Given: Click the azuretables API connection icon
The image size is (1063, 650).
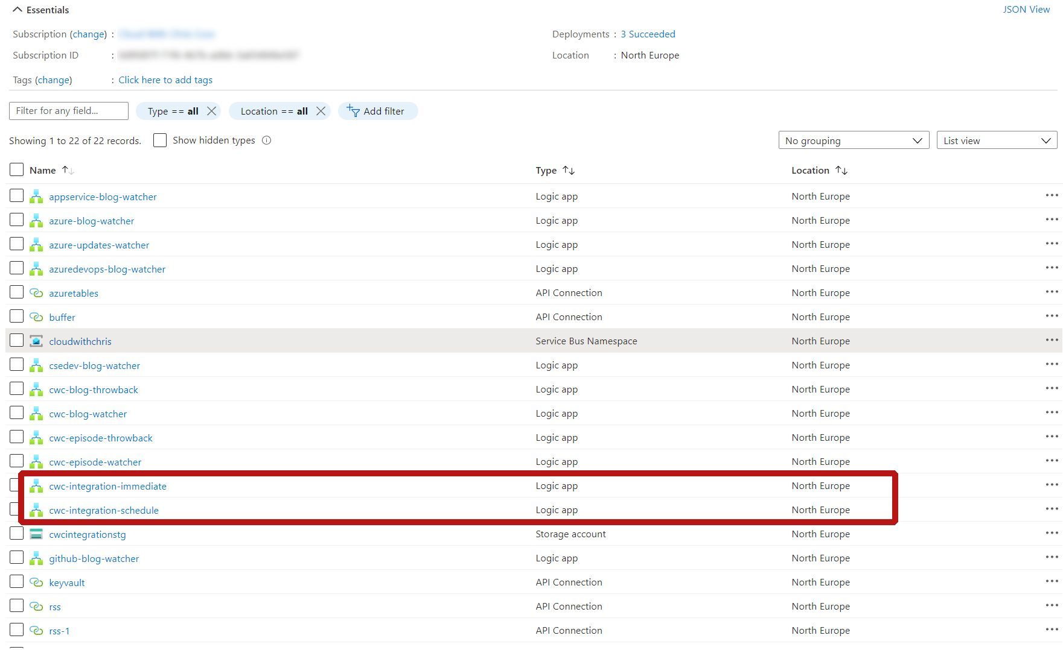Looking at the screenshot, I should click(36, 293).
